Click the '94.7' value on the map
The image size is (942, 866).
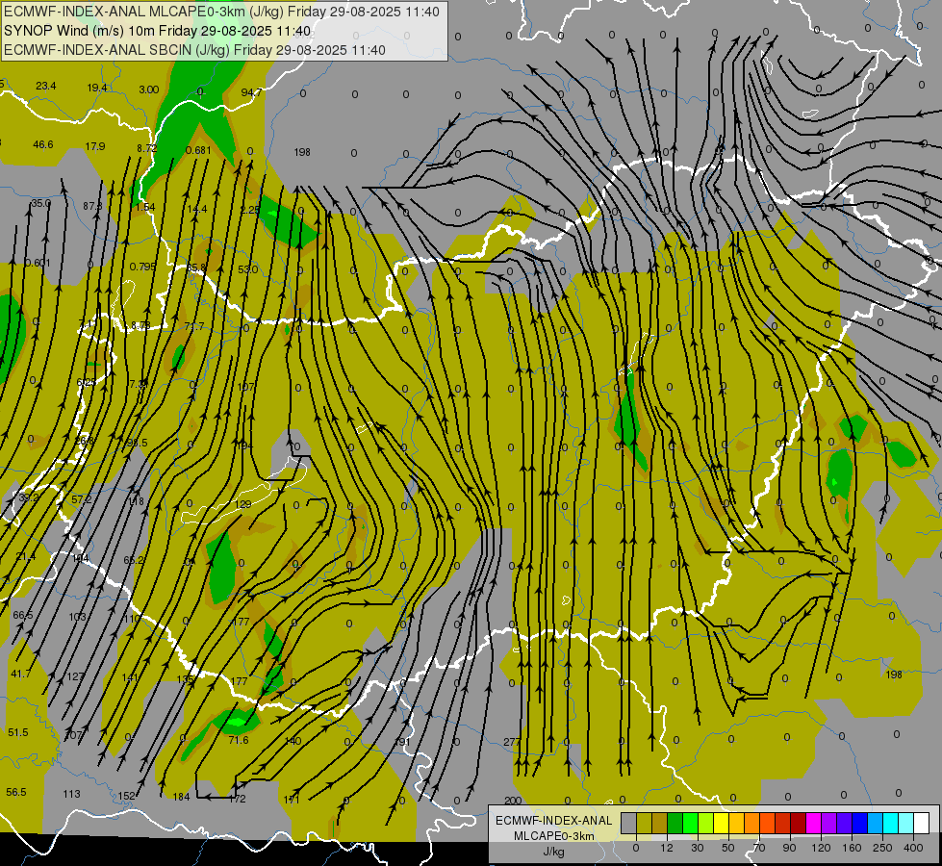pyautogui.click(x=251, y=92)
